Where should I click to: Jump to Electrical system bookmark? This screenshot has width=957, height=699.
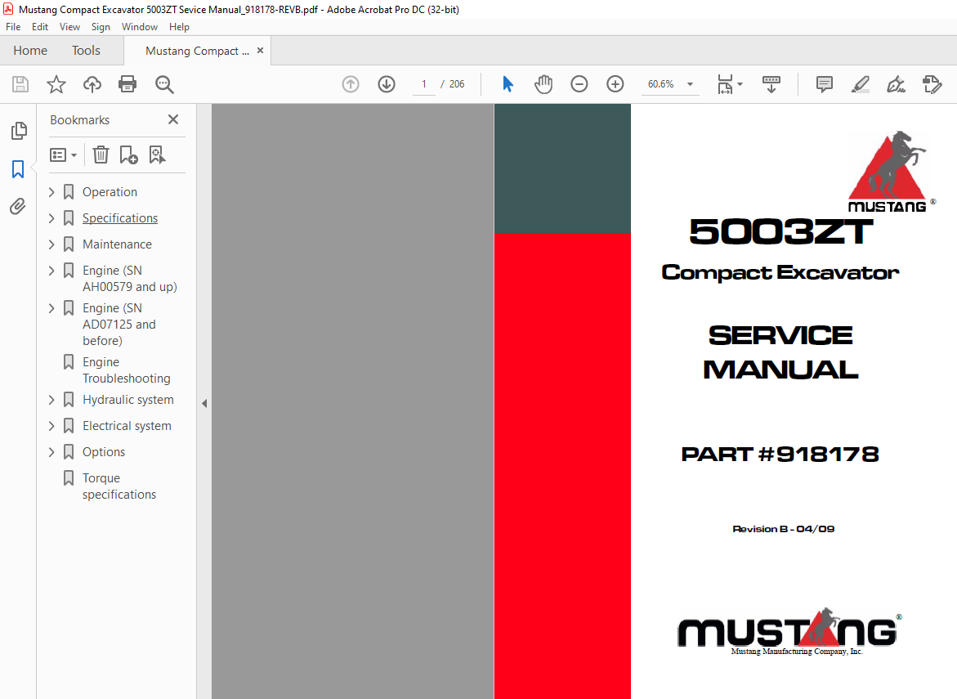click(127, 426)
